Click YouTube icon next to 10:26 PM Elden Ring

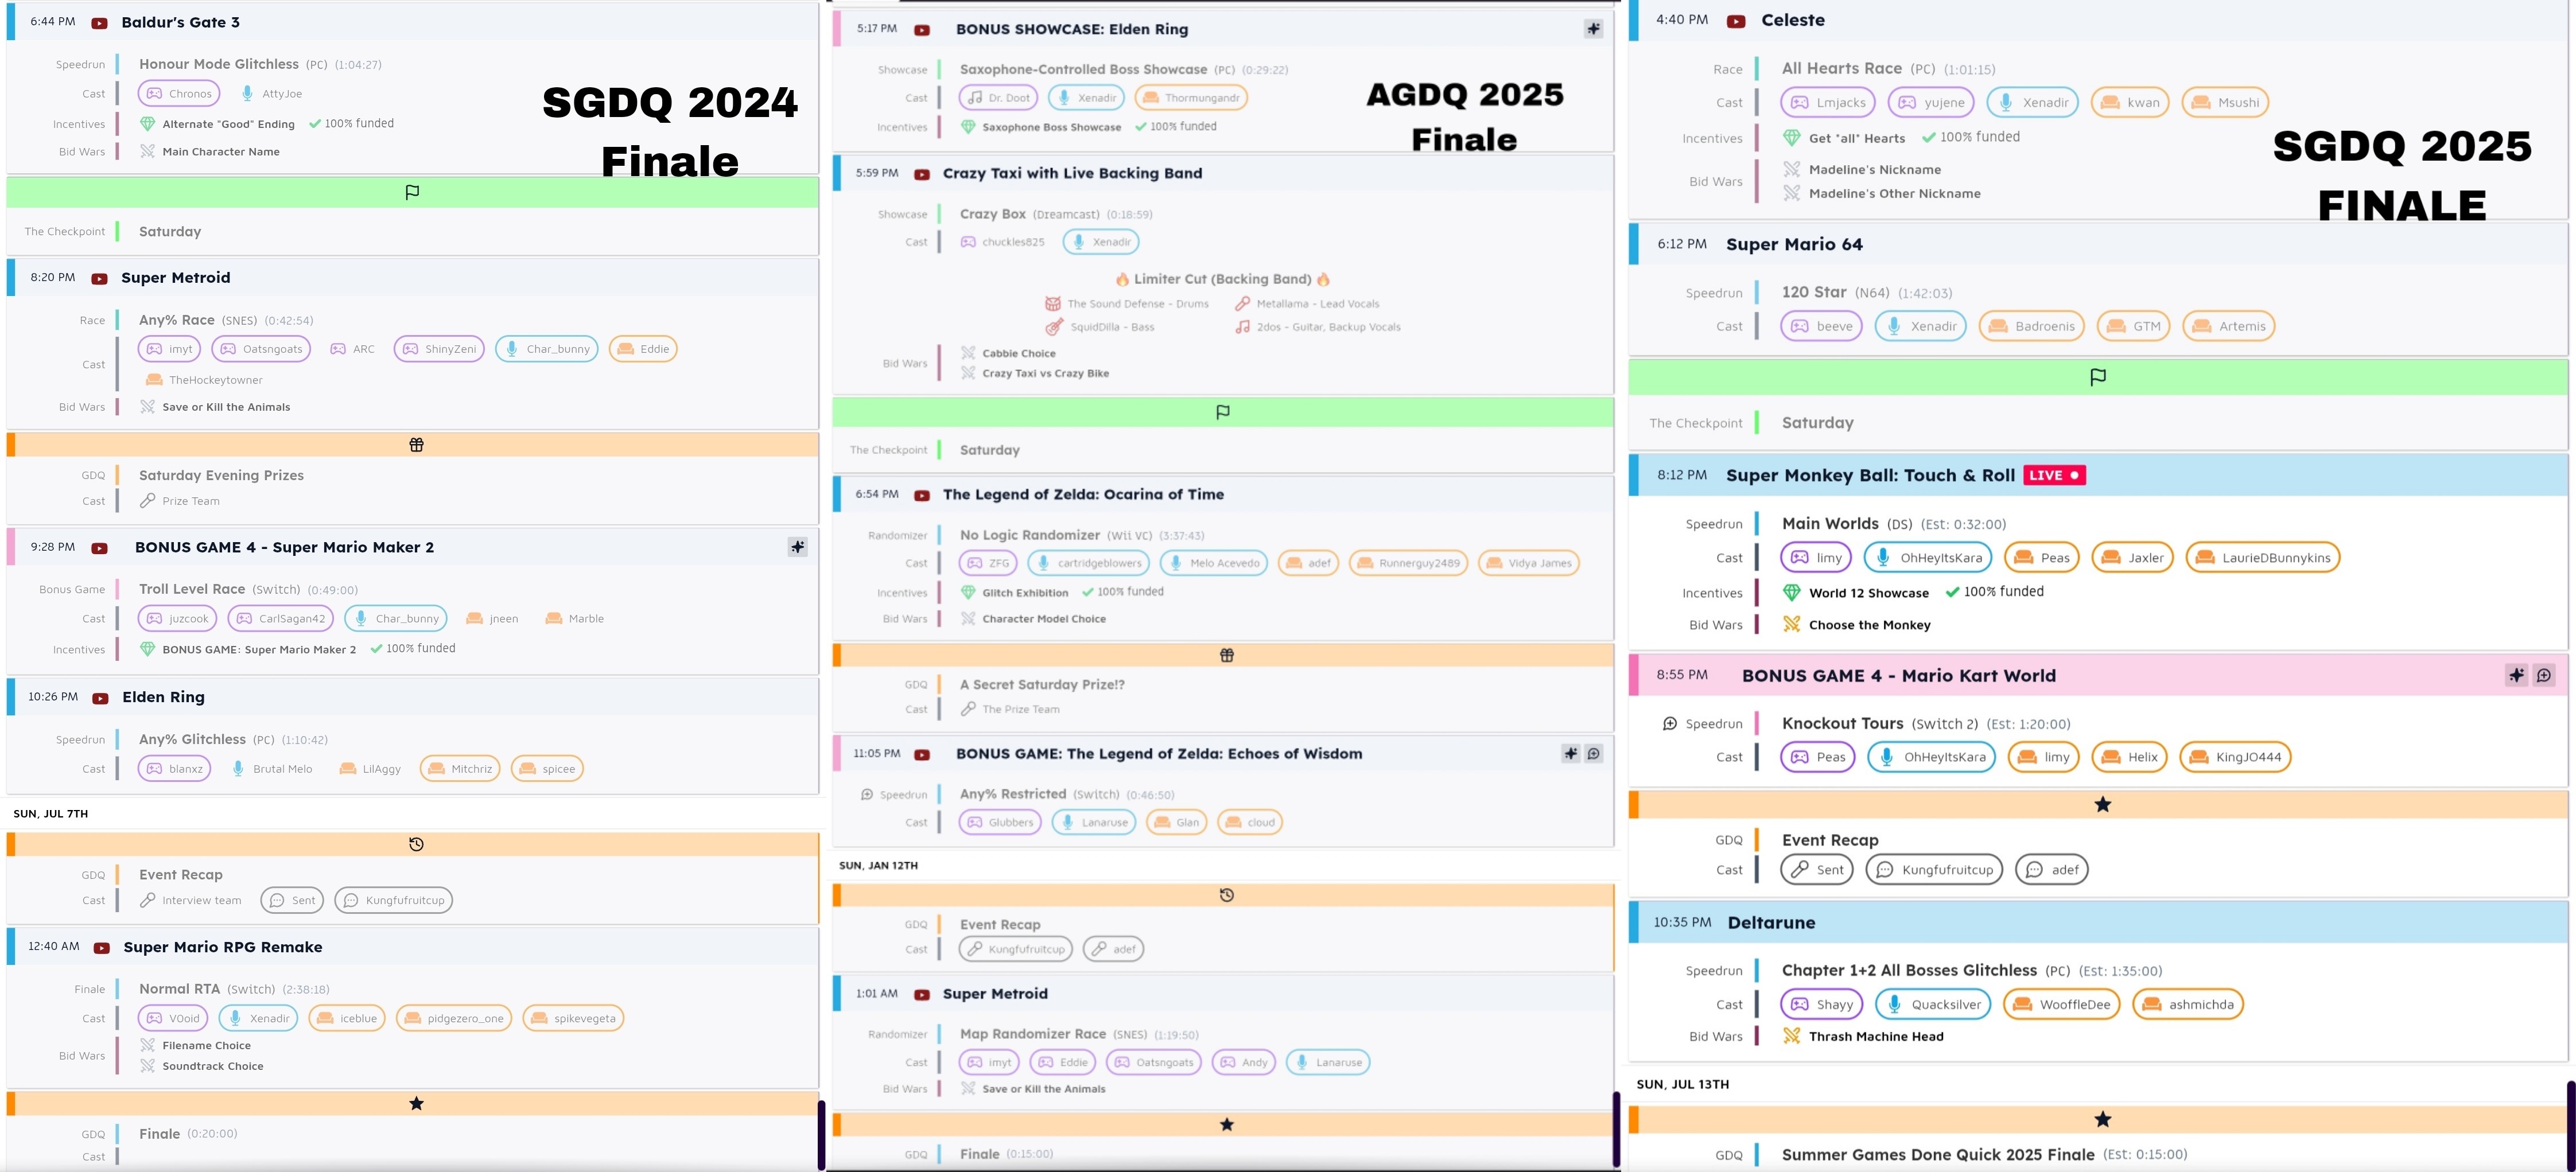click(101, 698)
